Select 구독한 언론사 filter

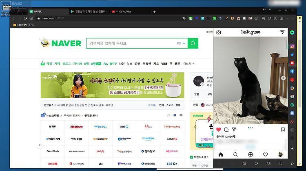[x=72, y=115]
